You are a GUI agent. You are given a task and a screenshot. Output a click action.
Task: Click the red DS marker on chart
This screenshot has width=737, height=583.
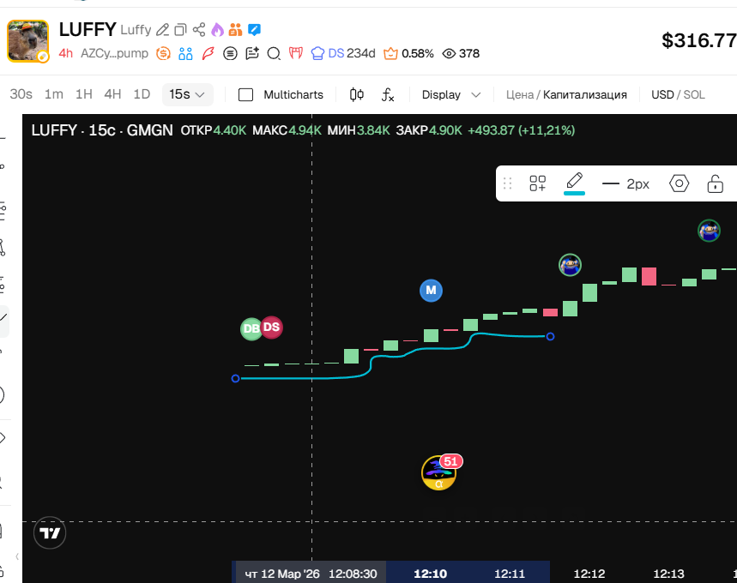[x=272, y=327]
